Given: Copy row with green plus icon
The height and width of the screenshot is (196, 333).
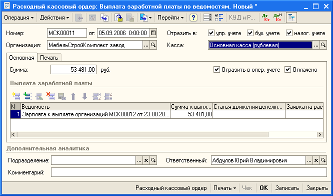Looking at the screenshot, I should [27, 96].
